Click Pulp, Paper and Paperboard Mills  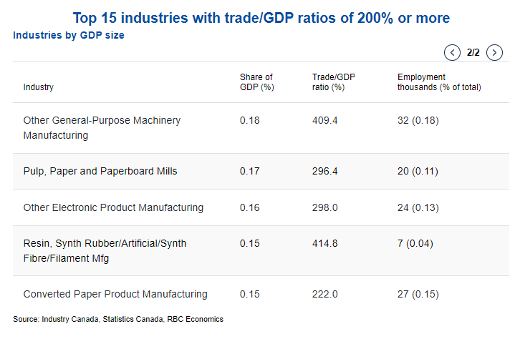click(100, 171)
